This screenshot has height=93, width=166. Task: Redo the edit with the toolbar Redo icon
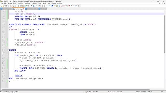[x=28, y=6]
